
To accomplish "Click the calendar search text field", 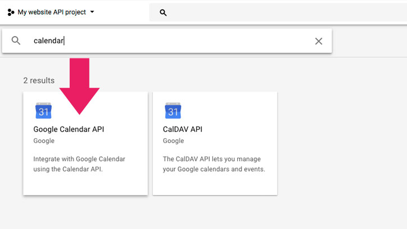I will [x=169, y=41].
